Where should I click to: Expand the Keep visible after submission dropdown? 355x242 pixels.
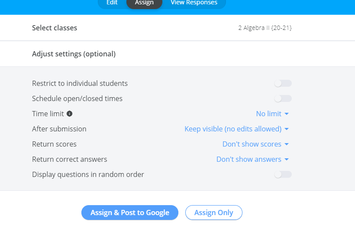click(233, 129)
